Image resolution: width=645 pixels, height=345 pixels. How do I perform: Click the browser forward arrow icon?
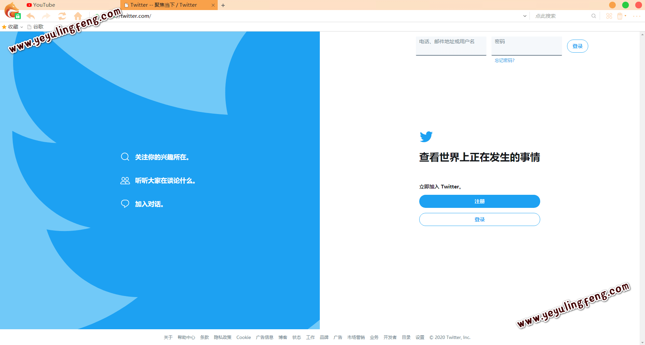(46, 16)
